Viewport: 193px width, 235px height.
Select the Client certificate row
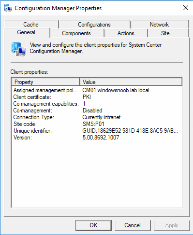(x=97, y=97)
